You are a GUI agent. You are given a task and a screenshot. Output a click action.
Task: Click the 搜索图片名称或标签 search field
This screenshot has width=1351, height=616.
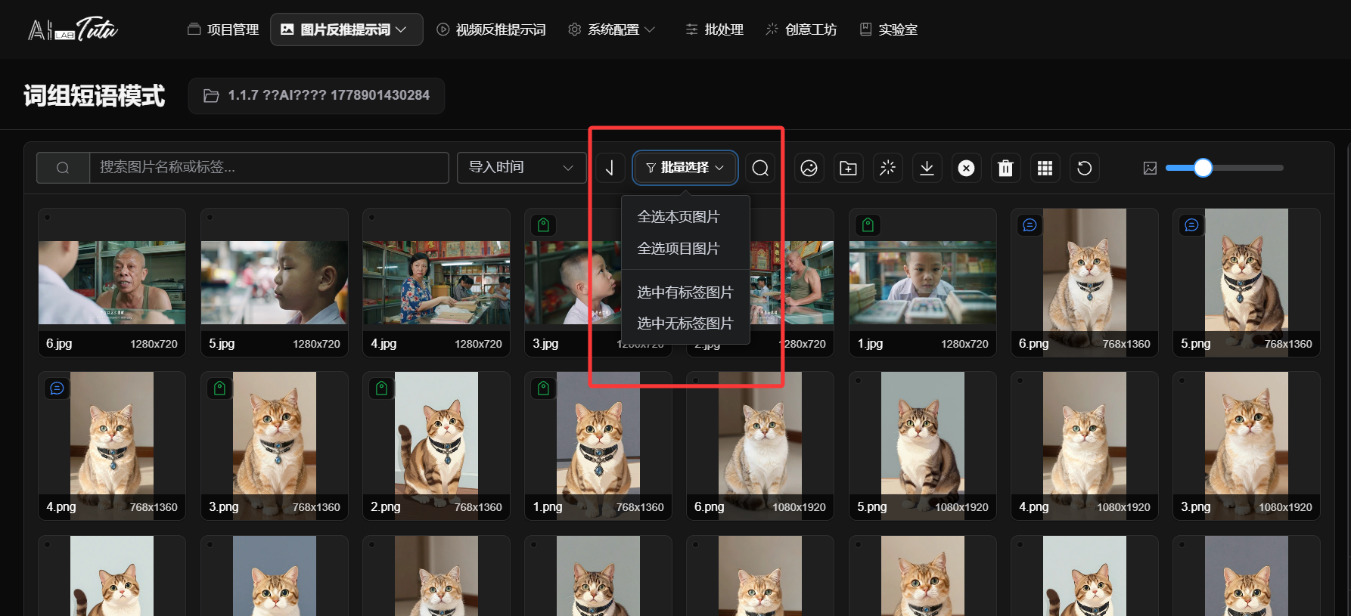[x=269, y=168]
